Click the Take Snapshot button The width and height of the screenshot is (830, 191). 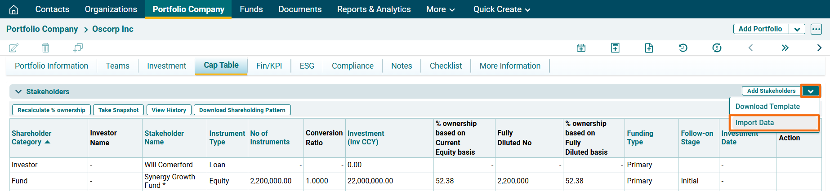coord(118,110)
